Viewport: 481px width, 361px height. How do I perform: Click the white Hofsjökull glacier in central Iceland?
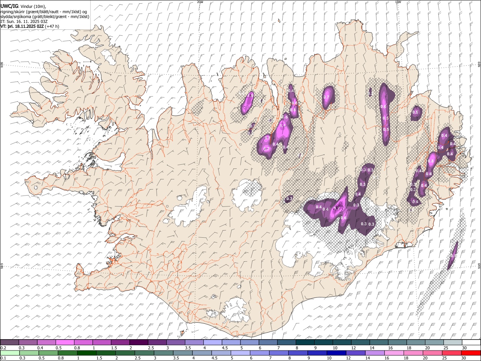[x=247, y=194]
